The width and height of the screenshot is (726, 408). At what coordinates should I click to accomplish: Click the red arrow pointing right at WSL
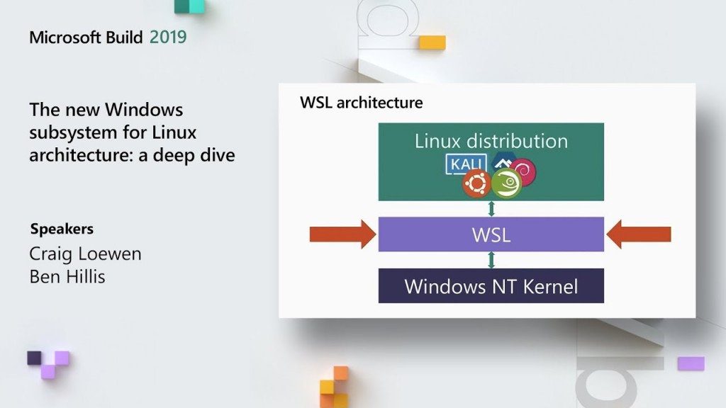(x=341, y=233)
